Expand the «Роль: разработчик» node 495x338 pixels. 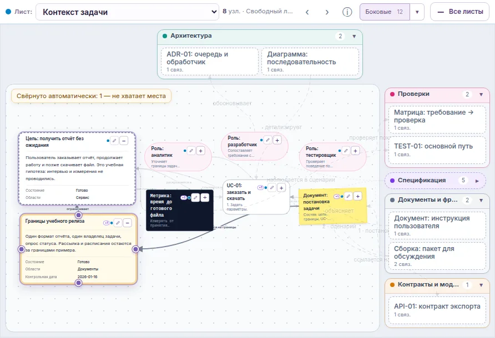click(277, 140)
